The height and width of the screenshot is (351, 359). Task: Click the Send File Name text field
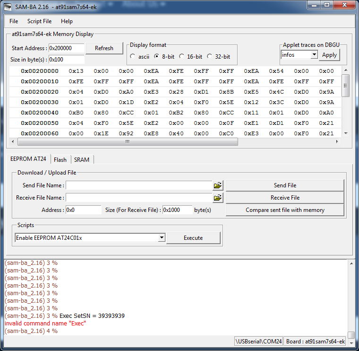(x=139, y=185)
